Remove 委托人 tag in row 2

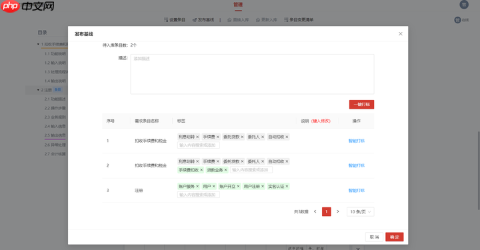tap(263, 161)
